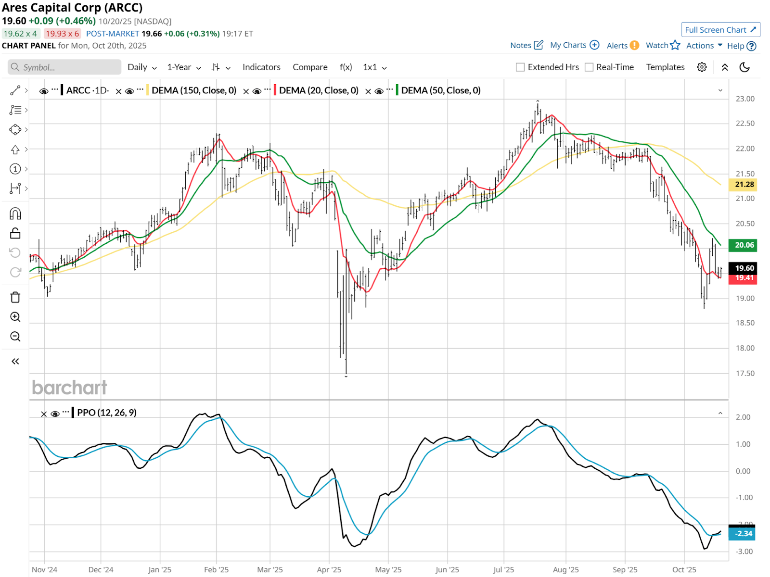Click the -2.34 PPO value label
The width and height of the screenshot is (770, 577).
pyautogui.click(x=742, y=534)
